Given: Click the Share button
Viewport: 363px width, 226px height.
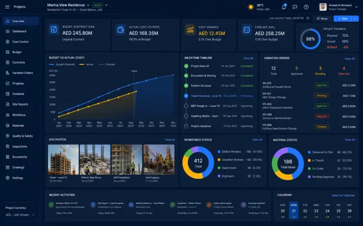Looking at the screenshot, I should click(x=322, y=19).
